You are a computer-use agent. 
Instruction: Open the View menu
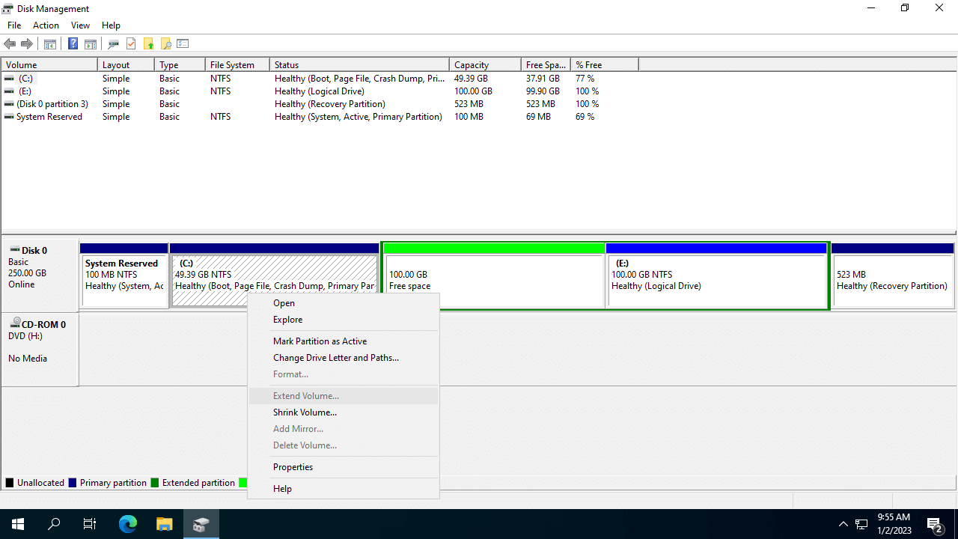(80, 25)
